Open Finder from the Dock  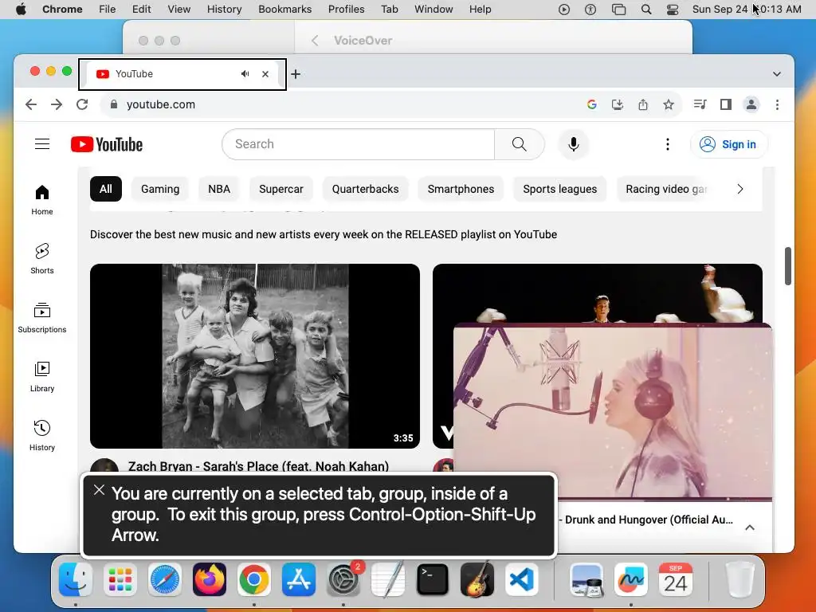(x=76, y=579)
